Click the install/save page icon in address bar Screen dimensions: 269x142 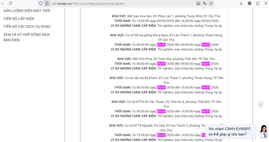pyautogui.click(x=198, y=3)
